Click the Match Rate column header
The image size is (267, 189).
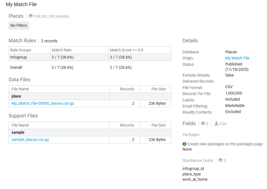point(61,50)
